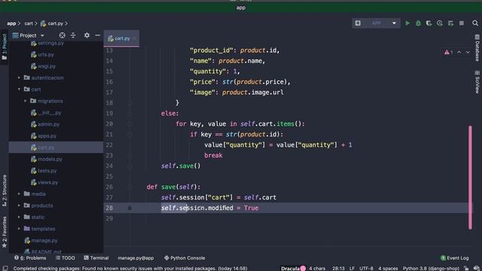Screen dimensions: 482x271
Task: Open manage.py file
Action: point(41,240)
